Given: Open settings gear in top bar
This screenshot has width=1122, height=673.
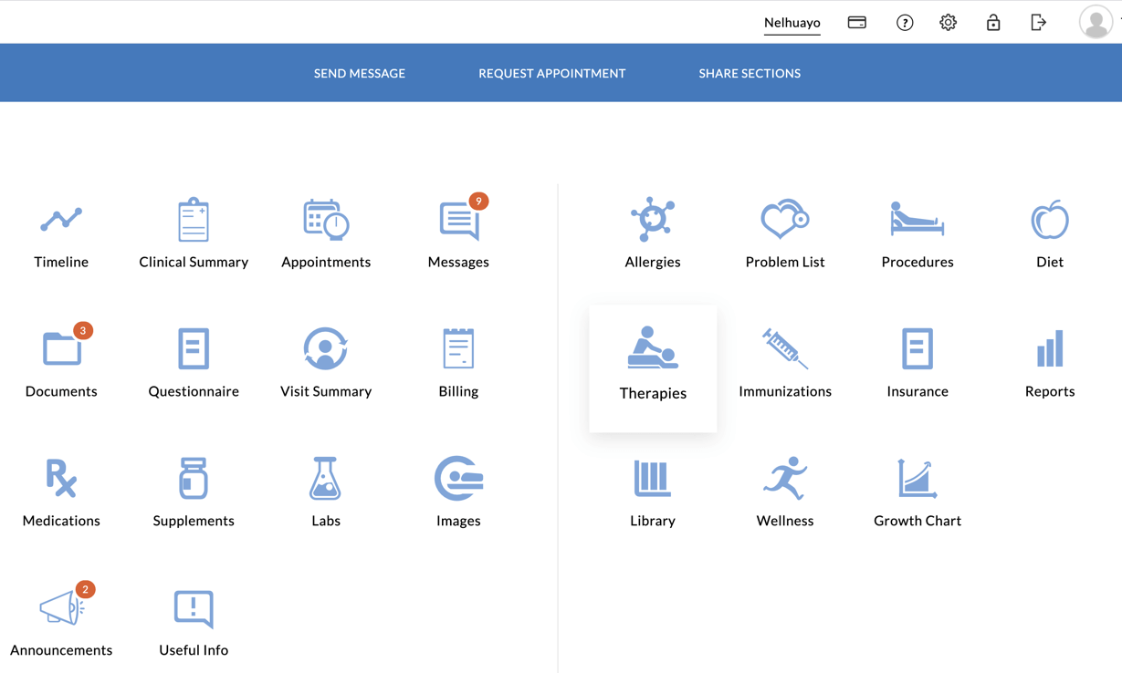Looking at the screenshot, I should [948, 23].
